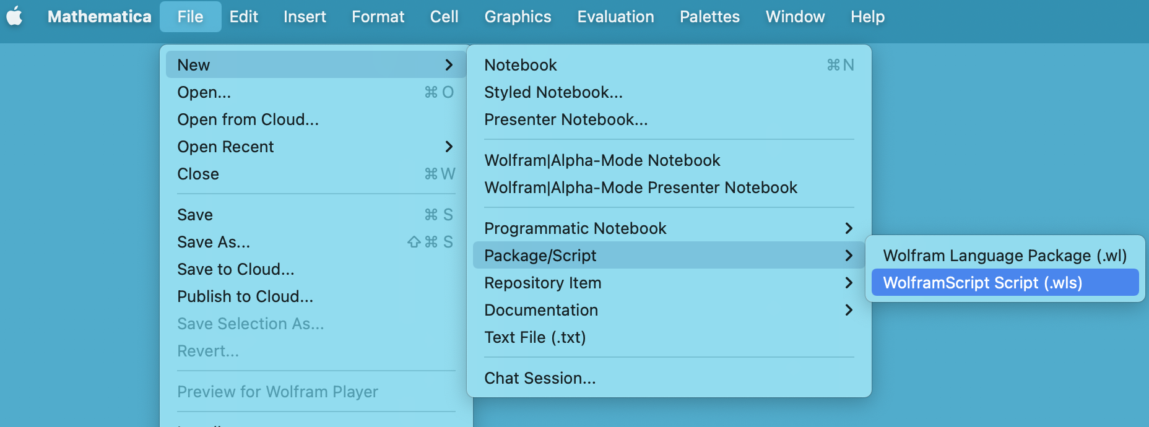This screenshot has width=1149, height=427.
Task: Open the Format menu
Action: tap(378, 17)
